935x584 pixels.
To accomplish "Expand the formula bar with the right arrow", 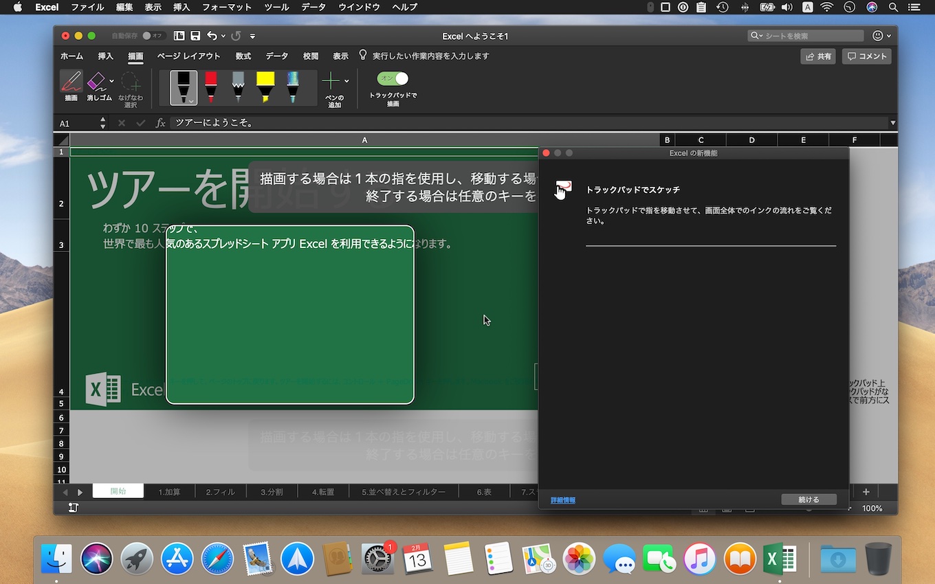I will click(x=893, y=123).
